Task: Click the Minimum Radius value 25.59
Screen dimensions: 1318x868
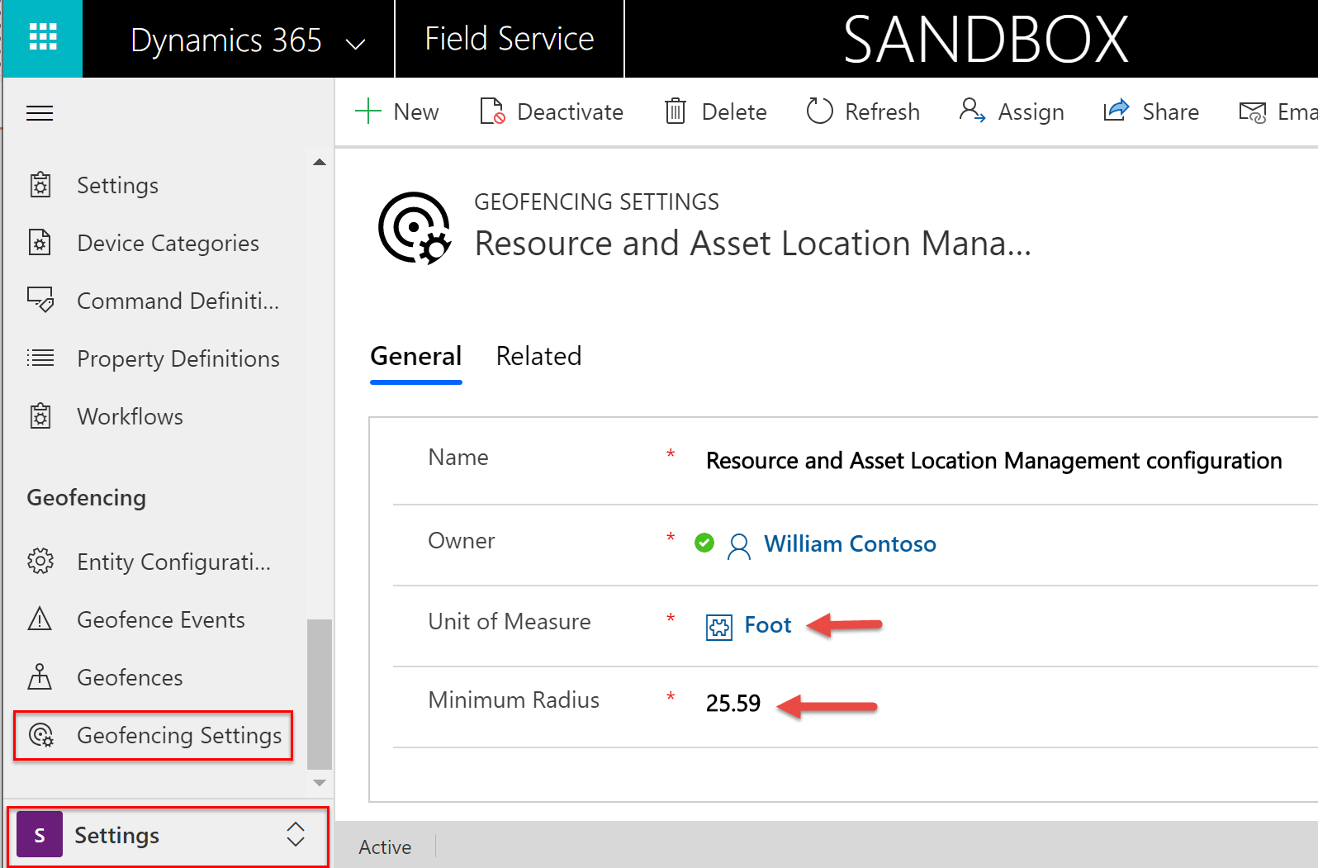Action: coord(732,703)
